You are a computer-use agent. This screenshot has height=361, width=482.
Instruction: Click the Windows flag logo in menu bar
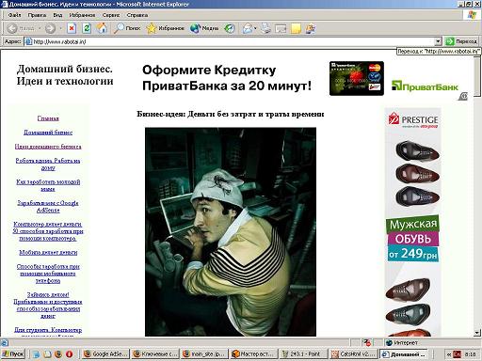pos(472,15)
